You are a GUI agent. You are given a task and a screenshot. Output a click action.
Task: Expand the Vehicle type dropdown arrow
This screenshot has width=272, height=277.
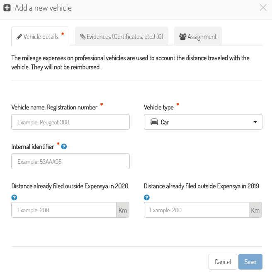[x=255, y=122]
